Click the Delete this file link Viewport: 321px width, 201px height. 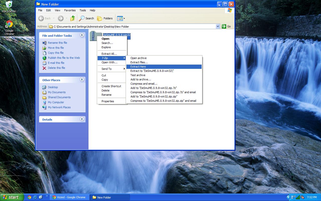[x=56, y=68]
